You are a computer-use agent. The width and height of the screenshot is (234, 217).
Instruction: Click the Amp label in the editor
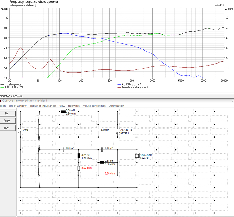click(26, 130)
